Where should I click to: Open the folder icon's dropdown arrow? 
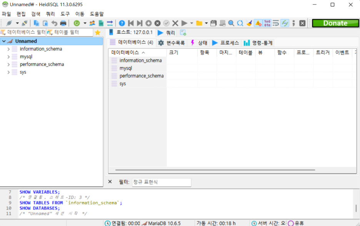(206, 23)
